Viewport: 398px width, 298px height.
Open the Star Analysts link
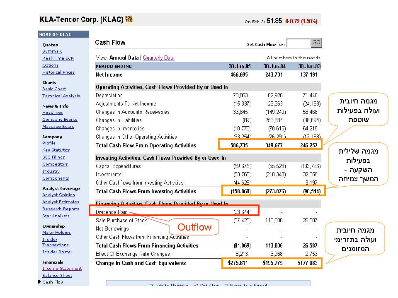[x=56, y=216]
